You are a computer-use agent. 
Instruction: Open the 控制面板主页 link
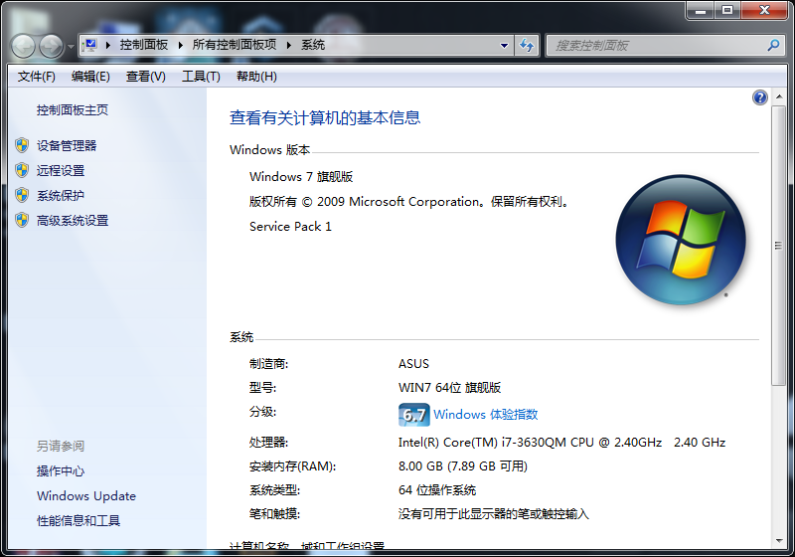(x=73, y=110)
